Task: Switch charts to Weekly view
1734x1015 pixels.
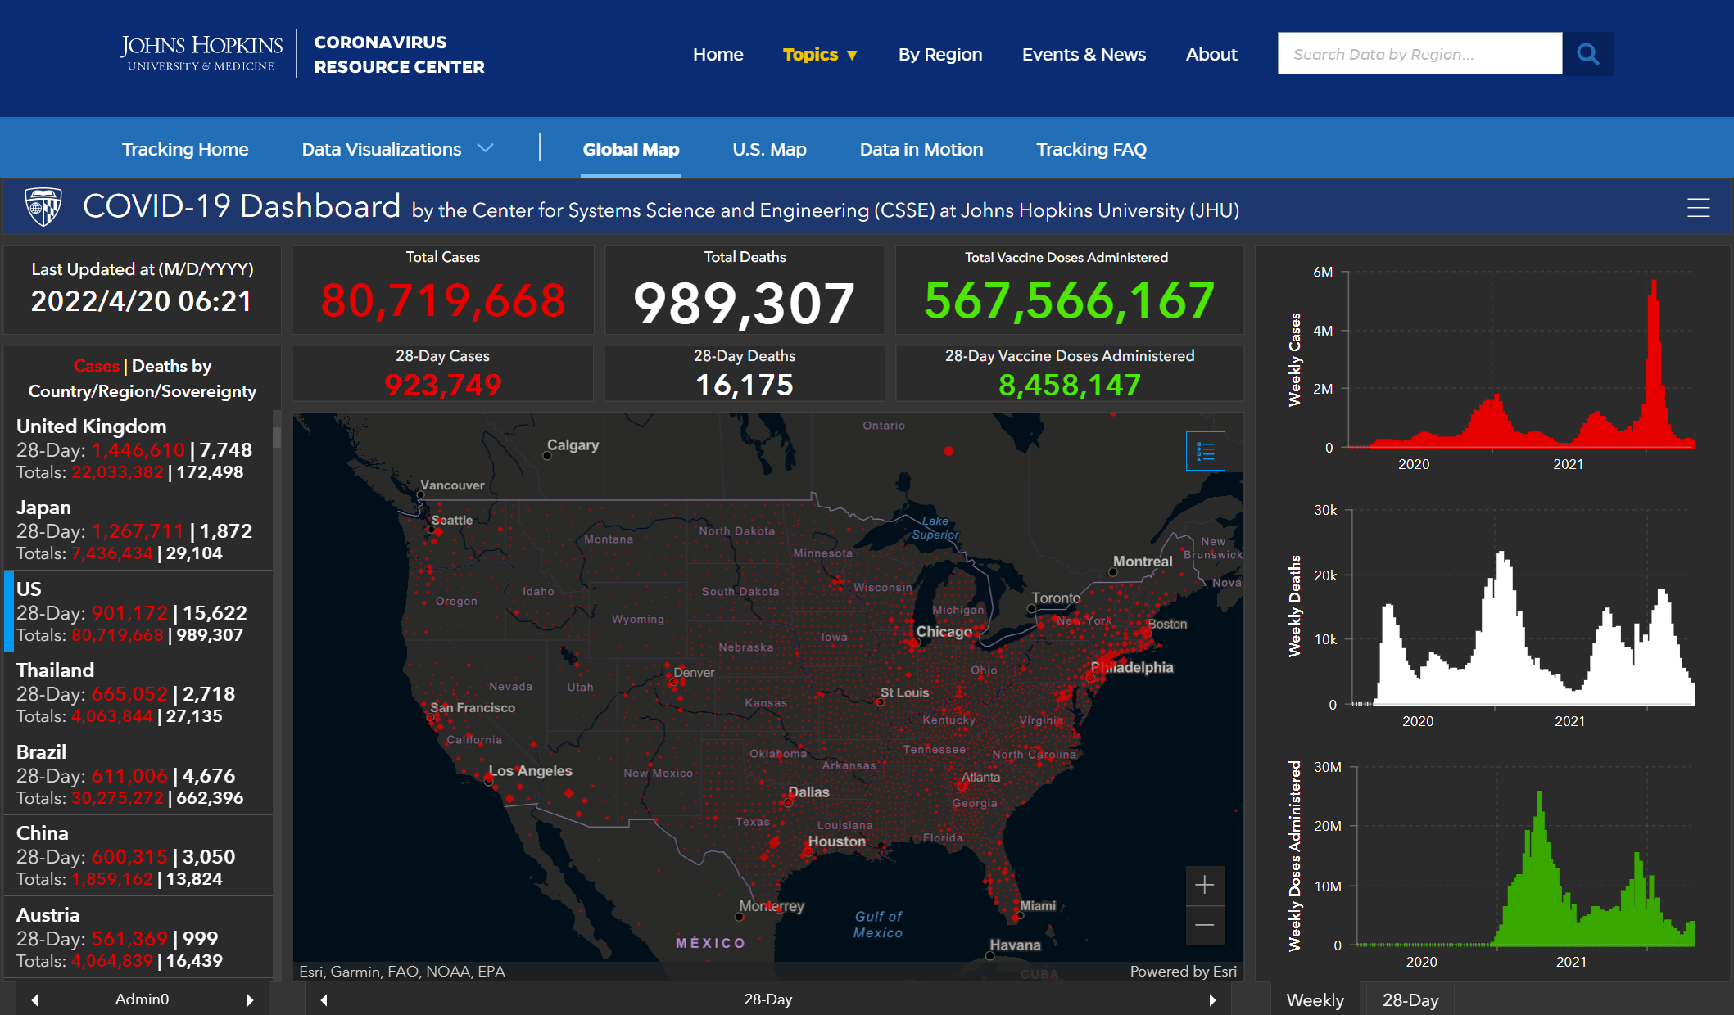Action: (x=1315, y=999)
